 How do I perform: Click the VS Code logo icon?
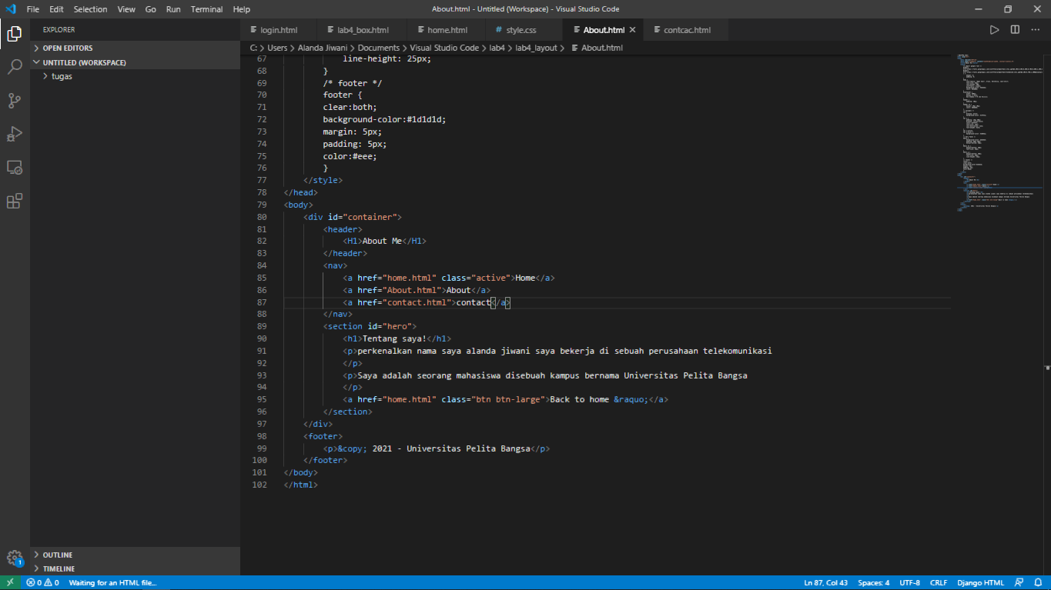click(x=11, y=9)
